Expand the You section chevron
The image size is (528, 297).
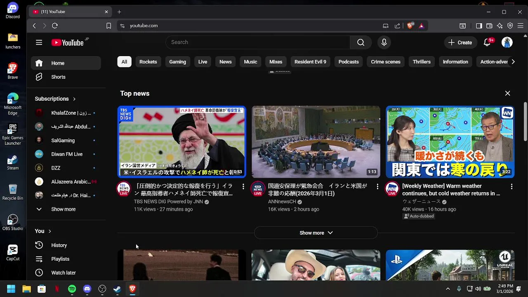(x=49, y=231)
